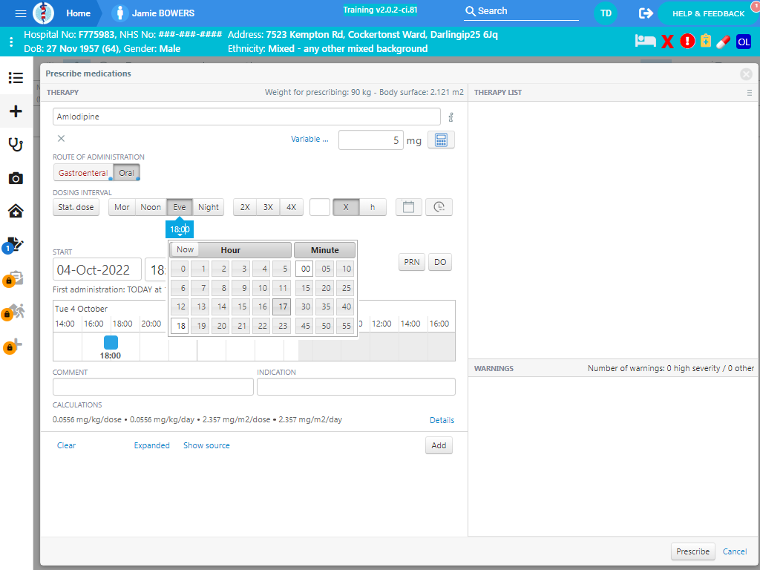Open the patient banner three-dot menu
The image size is (760, 570).
click(11, 42)
